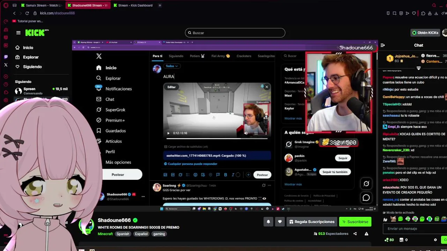447x251 pixels.
Task: Collapse the chat panel with the arrow icon
Action: coord(383,45)
